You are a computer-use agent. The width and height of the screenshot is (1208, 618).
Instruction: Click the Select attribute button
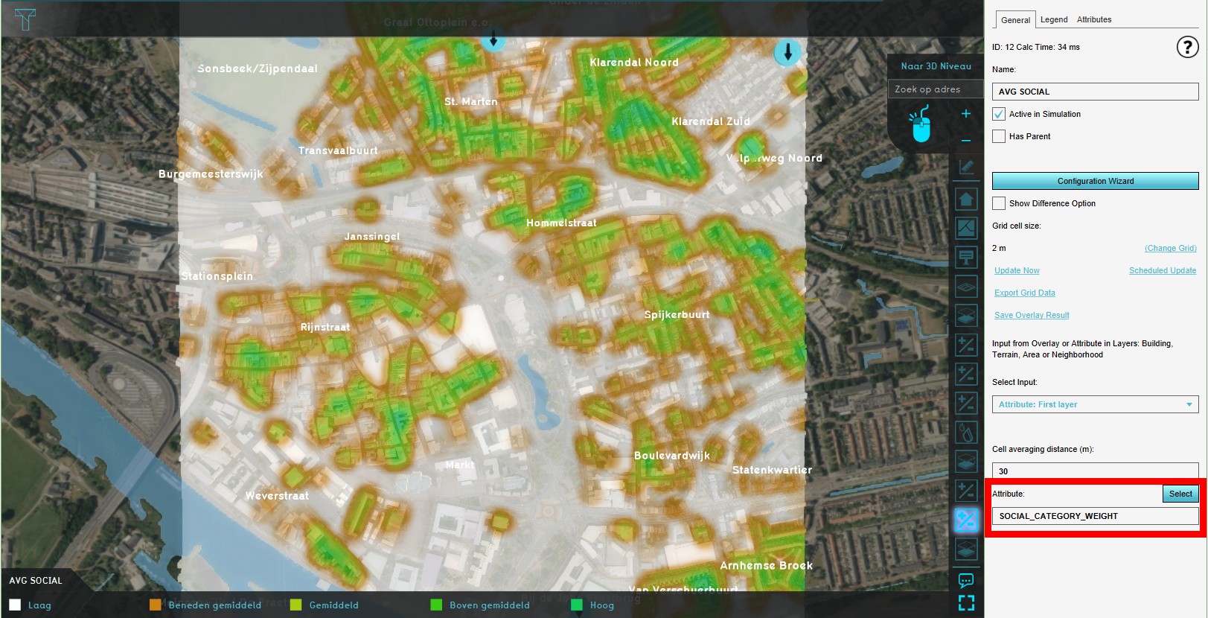point(1180,494)
